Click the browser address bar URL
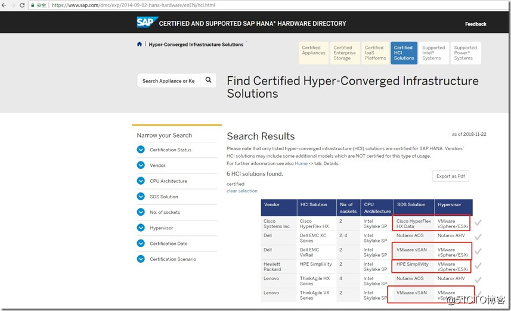511x311 pixels. click(134, 5)
